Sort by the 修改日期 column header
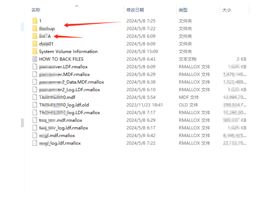The width and height of the screenshot is (276, 202). (x=135, y=10)
